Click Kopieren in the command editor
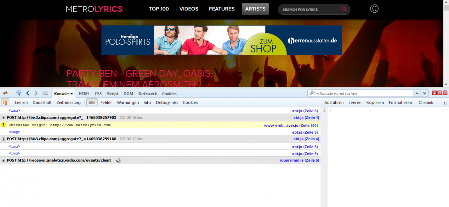This screenshot has width=449, height=207. click(x=375, y=102)
